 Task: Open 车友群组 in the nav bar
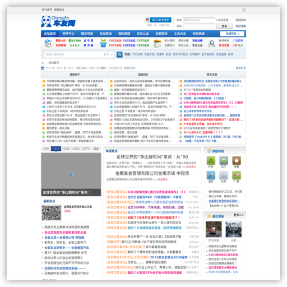(x=105, y=34)
